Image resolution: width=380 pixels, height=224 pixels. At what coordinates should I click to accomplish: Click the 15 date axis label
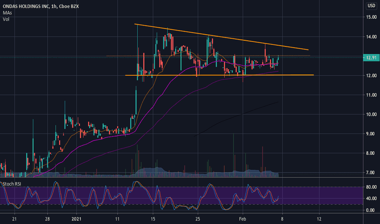pyautogui.click(x=152, y=219)
